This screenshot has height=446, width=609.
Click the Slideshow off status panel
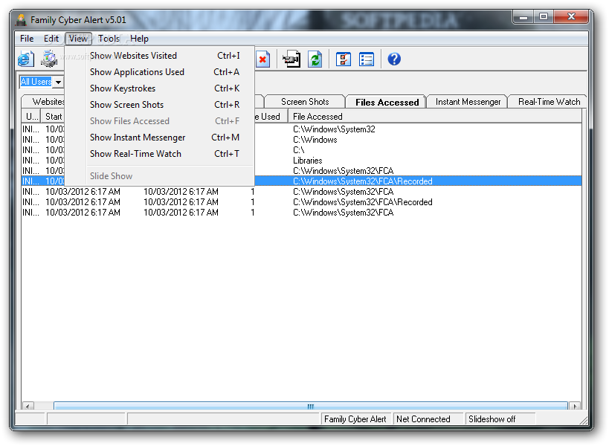click(x=500, y=419)
